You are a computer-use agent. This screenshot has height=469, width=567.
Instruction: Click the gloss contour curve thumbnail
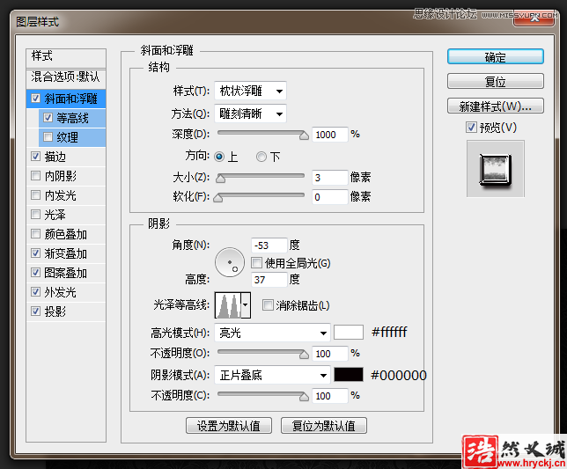(228, 305)
